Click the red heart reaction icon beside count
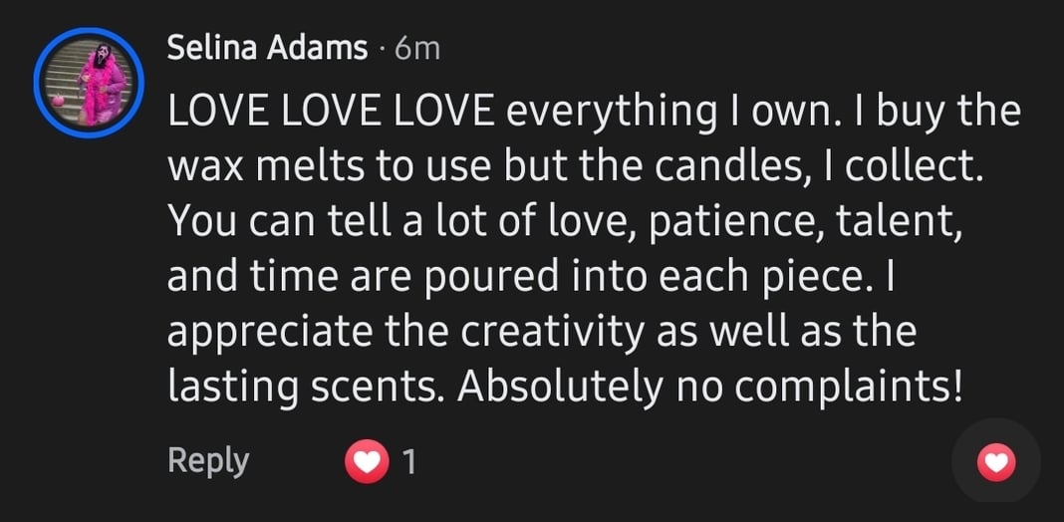This screenshot has width=1064, height=522. coord(368,461)
